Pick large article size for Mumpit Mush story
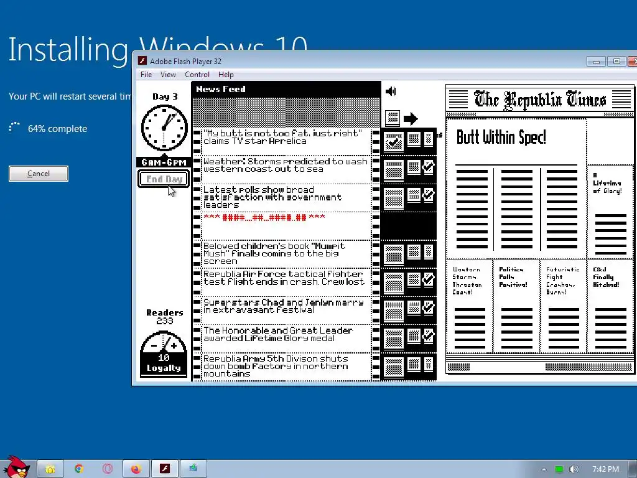637x478 pixels. coord(394,255)
